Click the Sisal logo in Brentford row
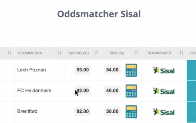The image size is (196, 123). pos(164,112)
